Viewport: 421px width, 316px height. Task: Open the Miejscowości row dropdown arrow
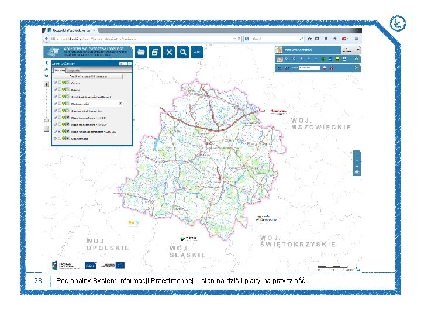[120, 103]
